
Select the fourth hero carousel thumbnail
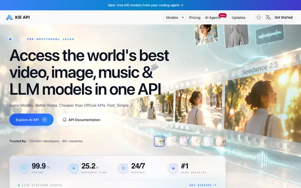pos(196,141)
